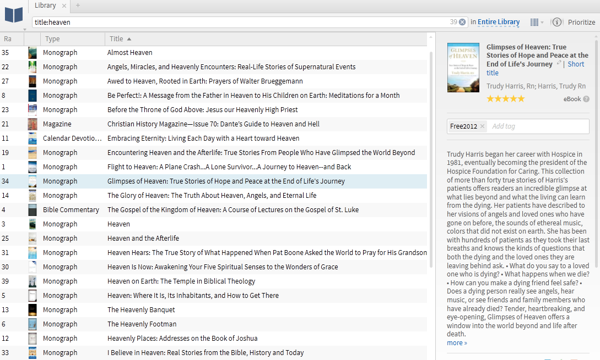Edit title using the pencil icon
Viewport: 600px width, 360px height.
[x=559, y=63]
